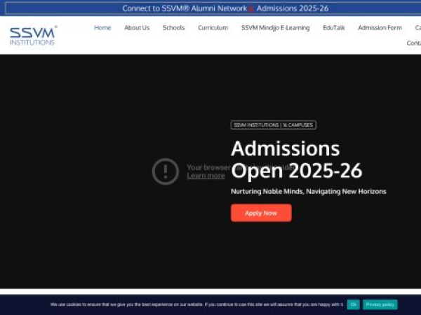Click the Admissions Open 2025-26 heading
Image resolution: width=421 pixels, height=315 pixels.
(296, 160)
